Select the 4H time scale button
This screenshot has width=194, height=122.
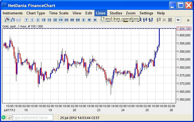[72, 20]
